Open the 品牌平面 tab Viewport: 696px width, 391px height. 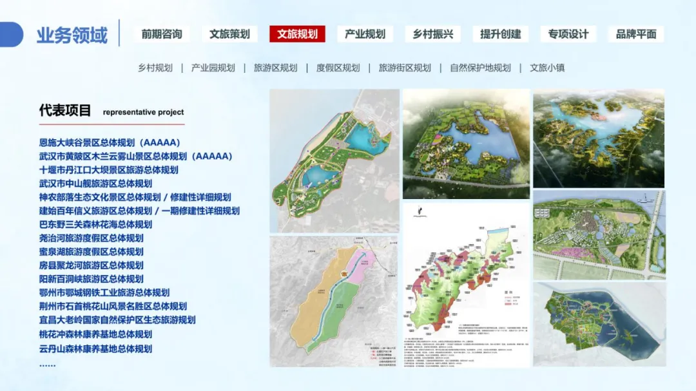click(x=635, y=34)
